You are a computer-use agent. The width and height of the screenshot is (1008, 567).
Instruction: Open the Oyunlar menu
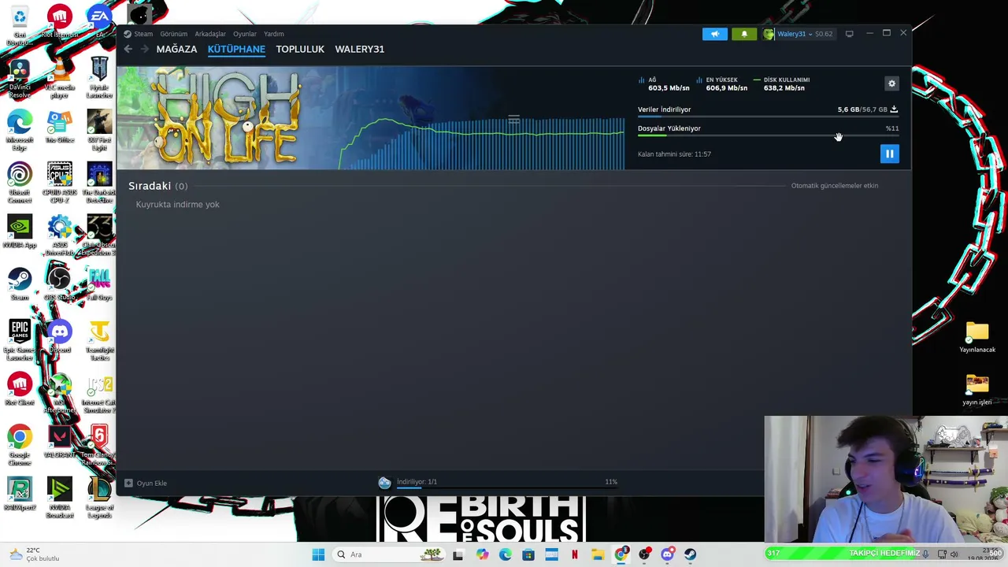pyautogui.click(x=245, y=34)
